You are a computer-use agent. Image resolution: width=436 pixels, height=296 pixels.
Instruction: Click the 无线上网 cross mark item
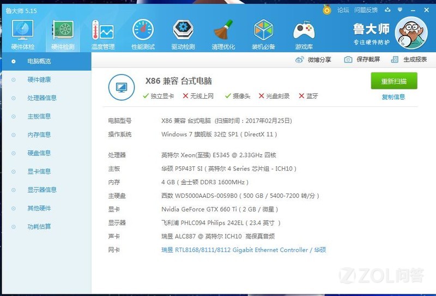click(x=198, y=96)
